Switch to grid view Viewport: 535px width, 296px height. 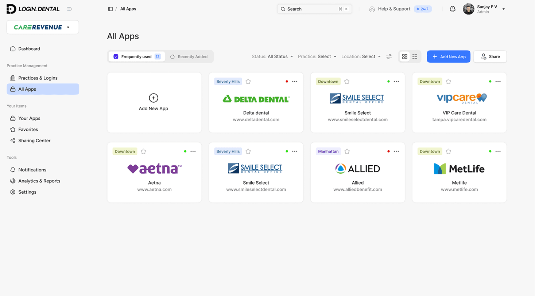coord(404,56)
